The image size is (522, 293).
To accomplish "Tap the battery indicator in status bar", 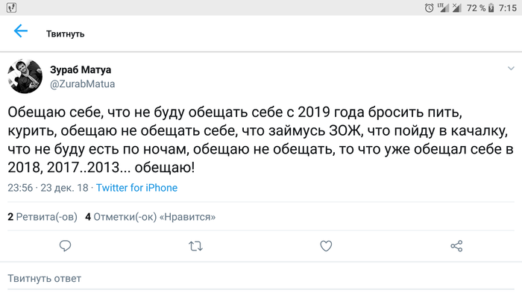I will coord(491,7).
